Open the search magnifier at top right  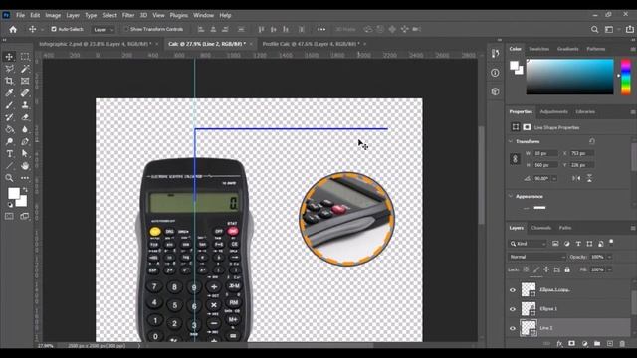595,29
